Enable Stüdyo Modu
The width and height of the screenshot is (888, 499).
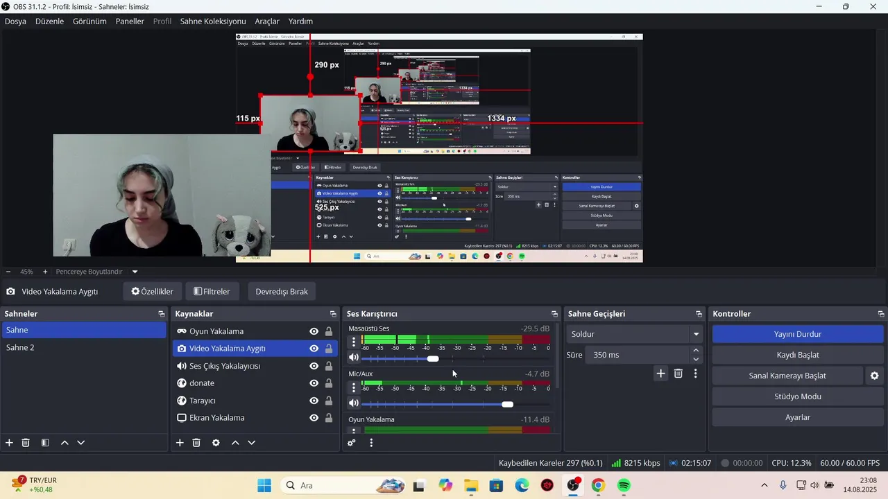pos(798,396)
